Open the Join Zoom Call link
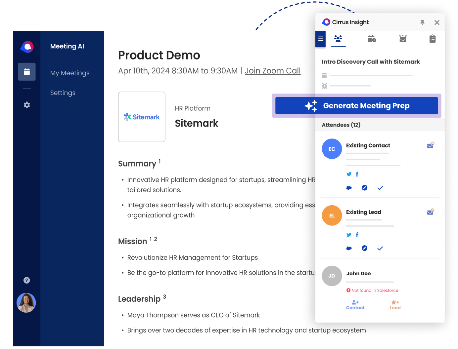Image resolution: width=458 pixels, height=349 pixels. 272,70
